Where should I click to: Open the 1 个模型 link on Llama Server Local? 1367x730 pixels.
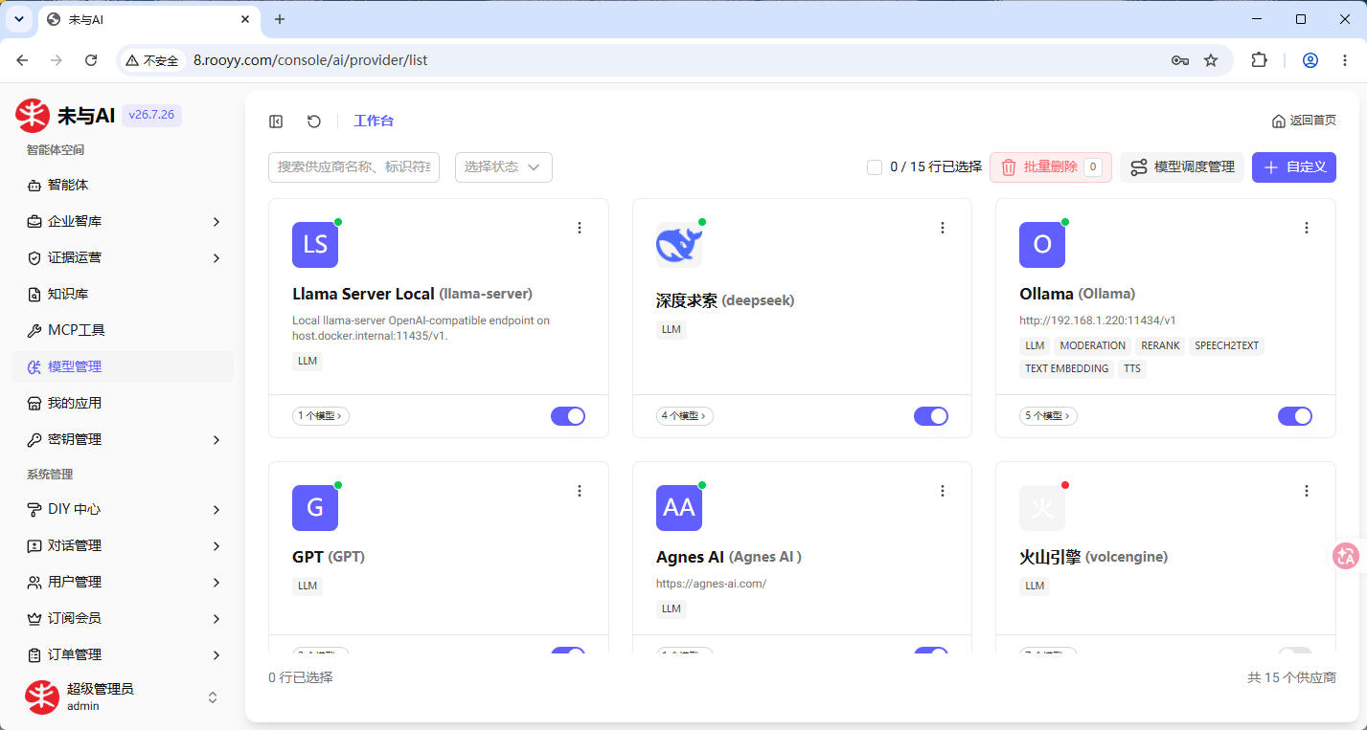click(x=321, y=416)
